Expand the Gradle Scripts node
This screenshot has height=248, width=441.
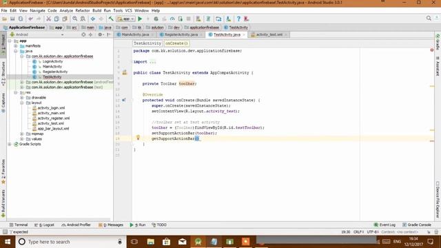click(10, 144)
